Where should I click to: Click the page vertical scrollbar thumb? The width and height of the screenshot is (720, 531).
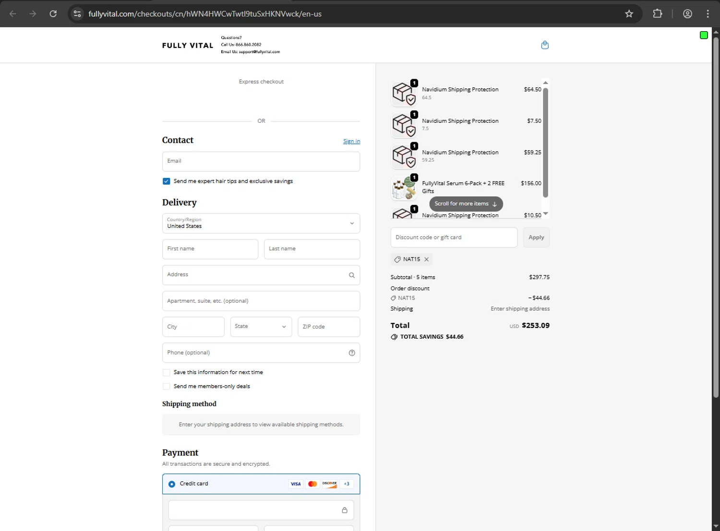[x=716, y=217]
